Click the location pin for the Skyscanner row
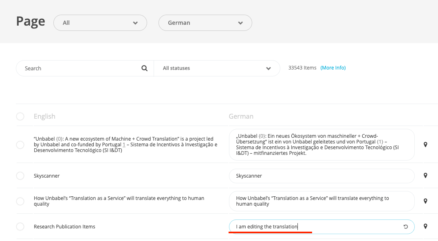 coord(425,176)
